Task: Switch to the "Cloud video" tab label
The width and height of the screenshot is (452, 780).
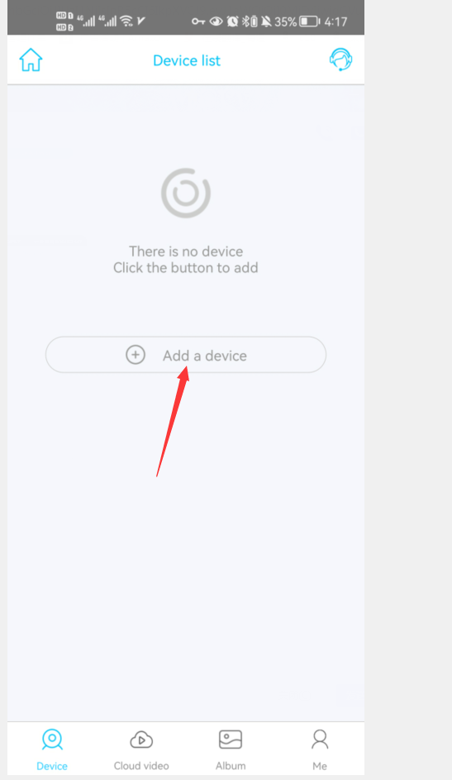Action: (141, 766)
